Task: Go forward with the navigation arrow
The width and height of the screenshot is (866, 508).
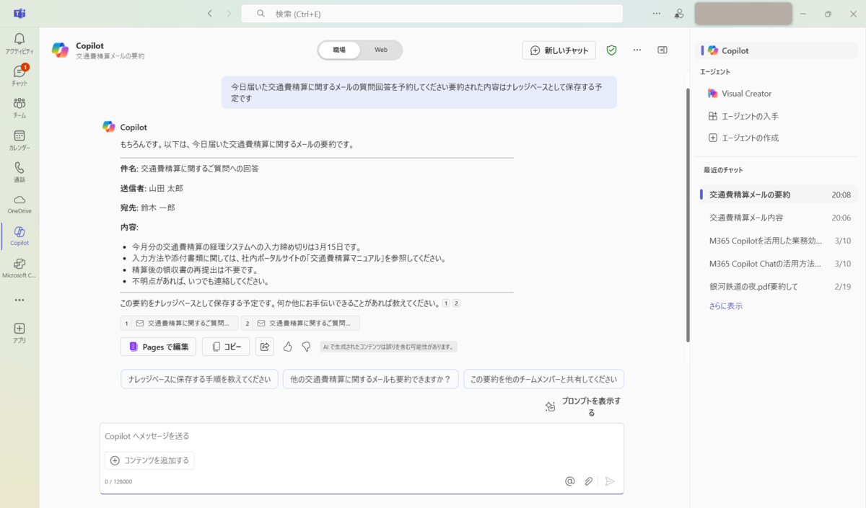Action: coord(229,14)
